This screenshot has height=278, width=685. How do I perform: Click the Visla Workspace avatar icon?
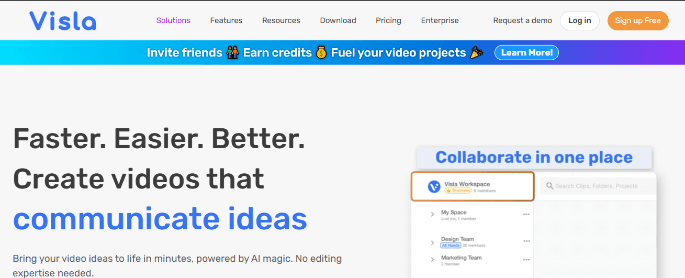coord(434,186)
